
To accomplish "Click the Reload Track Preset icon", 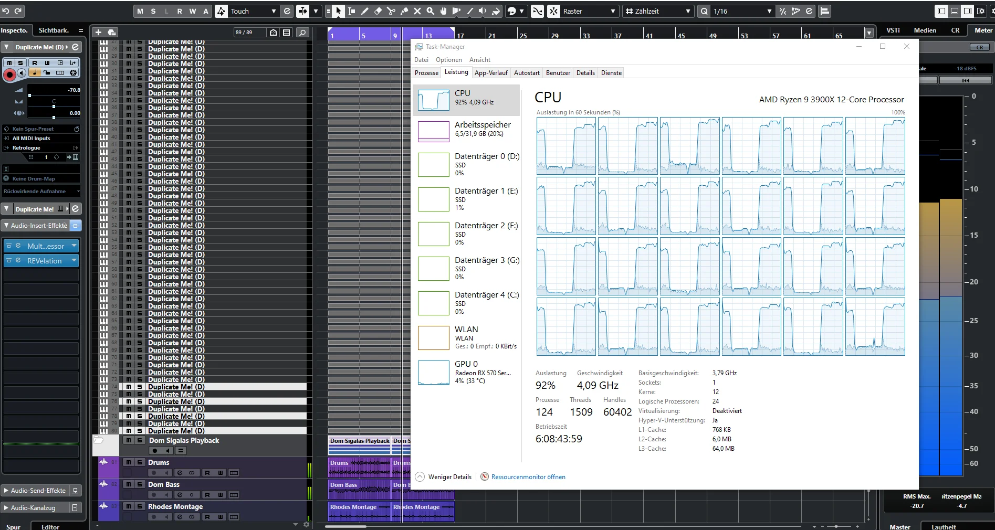I will point(77,129).
